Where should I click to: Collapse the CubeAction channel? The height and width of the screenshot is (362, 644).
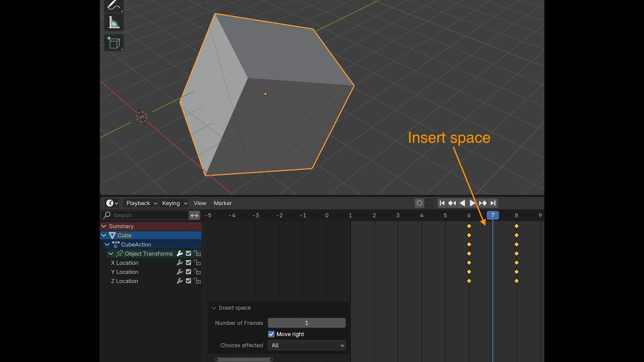pyautogui.click(x=107, y=244)
